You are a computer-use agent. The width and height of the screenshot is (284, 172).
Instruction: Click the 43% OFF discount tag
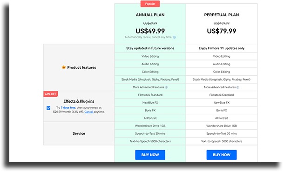pos(51,94)
